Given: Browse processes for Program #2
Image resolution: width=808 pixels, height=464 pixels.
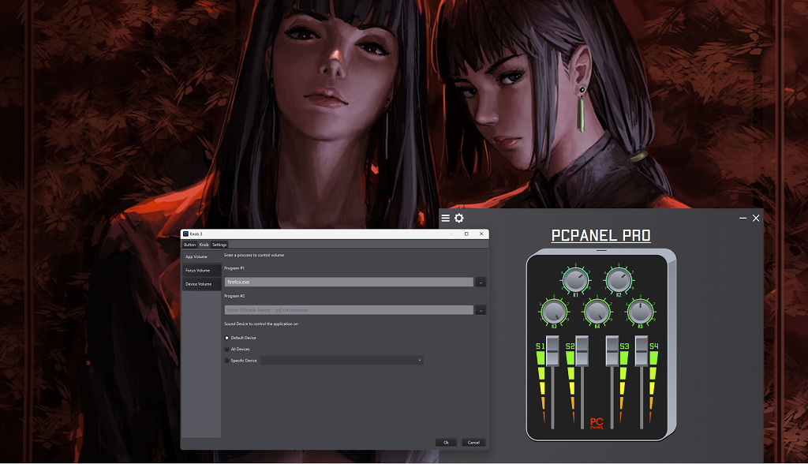Looking at the screenshot, I should coord(481,310).
